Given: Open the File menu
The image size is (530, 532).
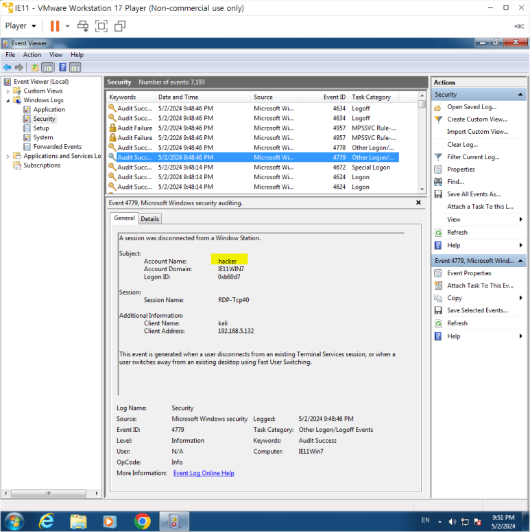Looking at the screenshot, I should pyautogui.click(x=10, y=55).
